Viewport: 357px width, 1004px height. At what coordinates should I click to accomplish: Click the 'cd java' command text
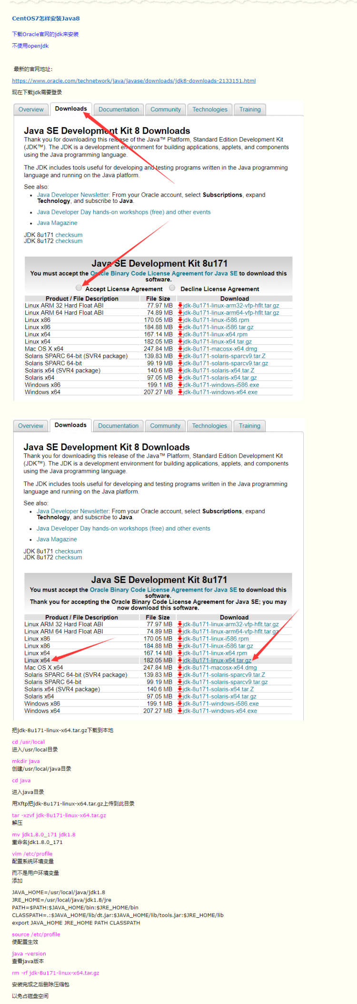point(21,781)
